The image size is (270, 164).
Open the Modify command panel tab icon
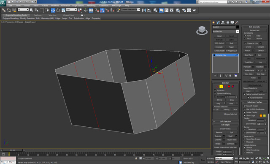point(219,22)
